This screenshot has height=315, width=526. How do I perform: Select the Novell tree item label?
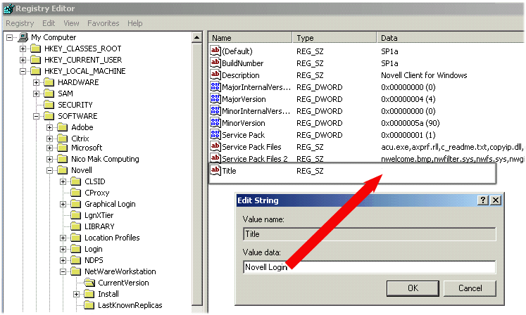click(x=82, y=170)
